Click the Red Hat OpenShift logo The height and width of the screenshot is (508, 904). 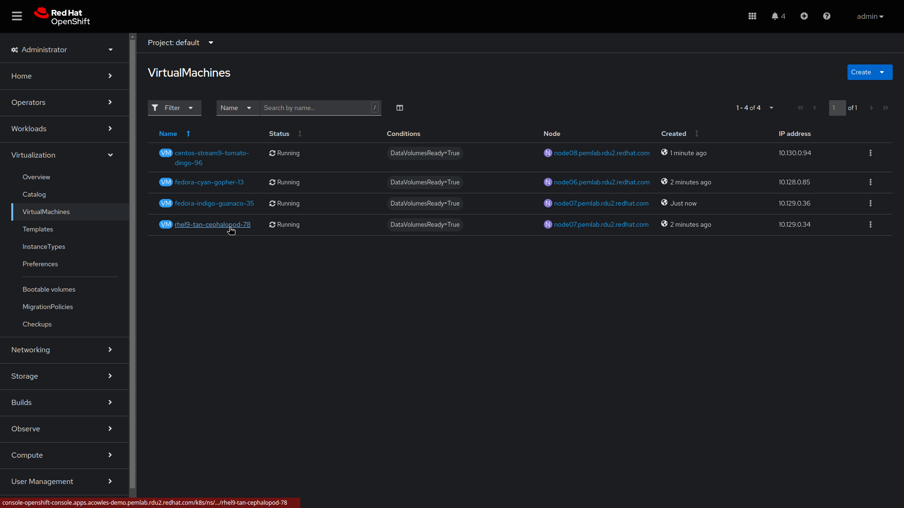coord(62,16)
